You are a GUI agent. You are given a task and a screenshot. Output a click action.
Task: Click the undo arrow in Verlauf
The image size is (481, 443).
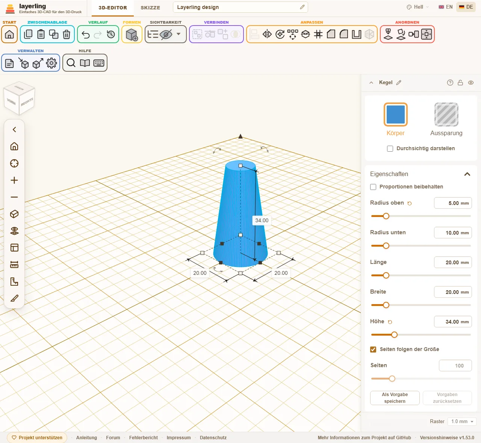(86, 35)
